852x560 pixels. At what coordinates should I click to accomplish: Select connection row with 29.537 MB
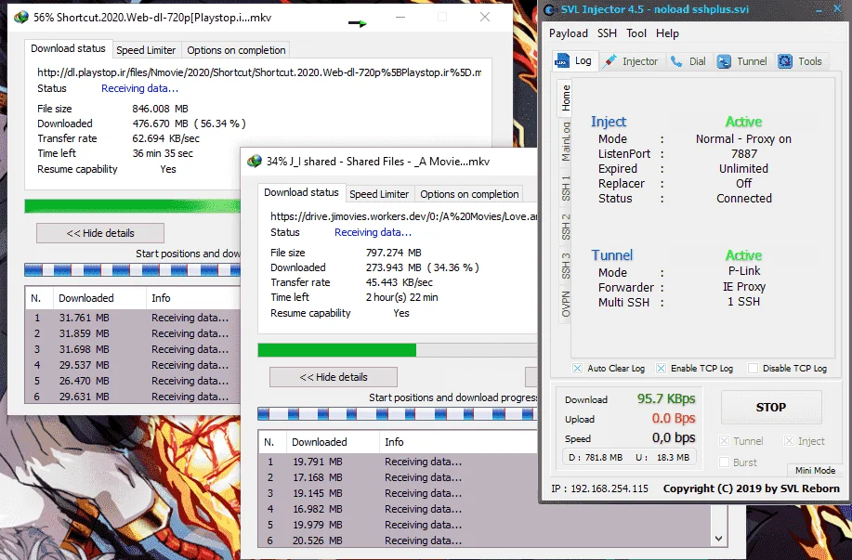tap(132, 365)
